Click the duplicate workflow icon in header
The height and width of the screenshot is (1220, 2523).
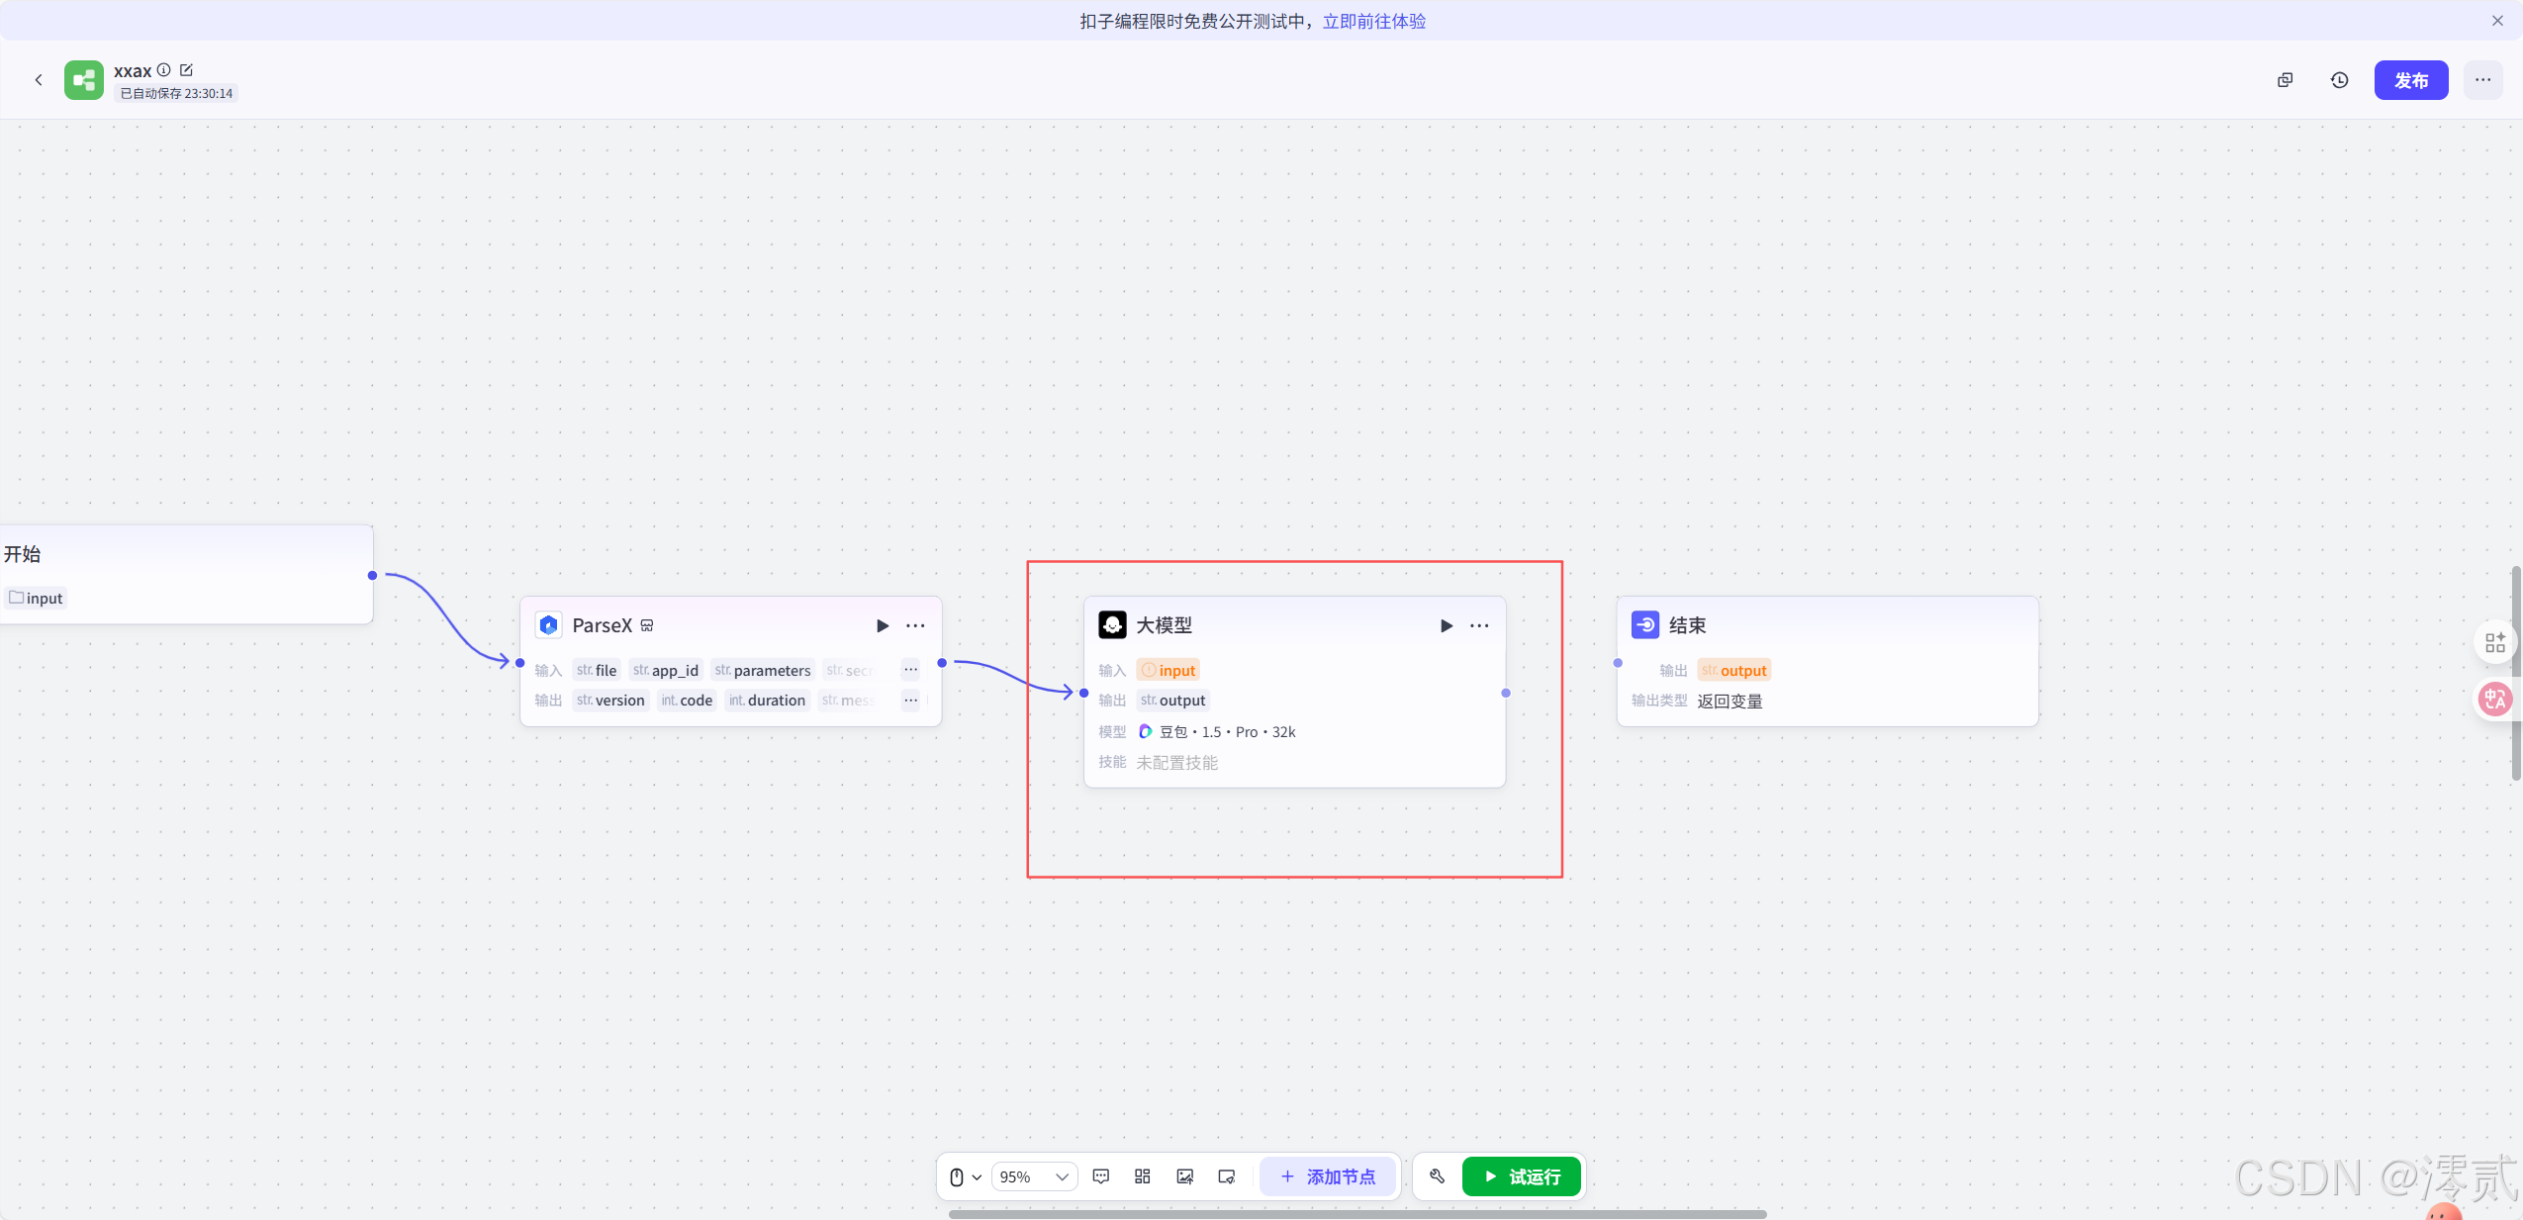coord(2285,80)
